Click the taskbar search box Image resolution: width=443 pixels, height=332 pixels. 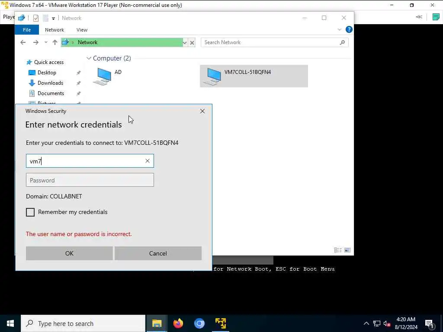coord(83,323)
